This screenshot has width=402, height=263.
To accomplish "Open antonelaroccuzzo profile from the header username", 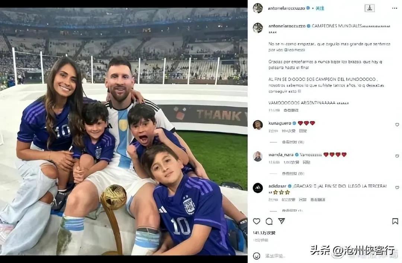I will coord(286,8).
